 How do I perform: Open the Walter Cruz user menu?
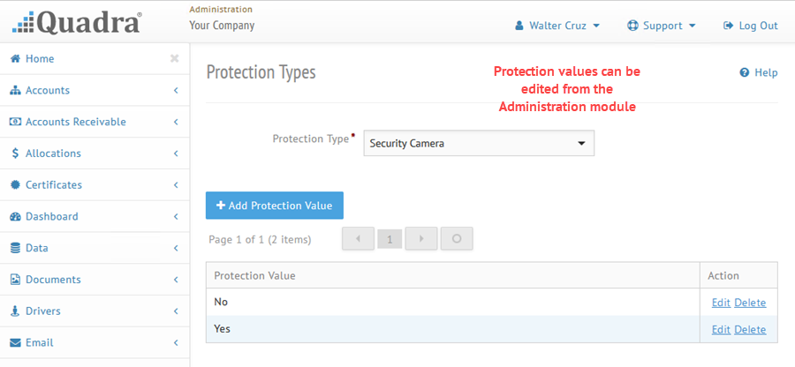(x=557, y=26)
